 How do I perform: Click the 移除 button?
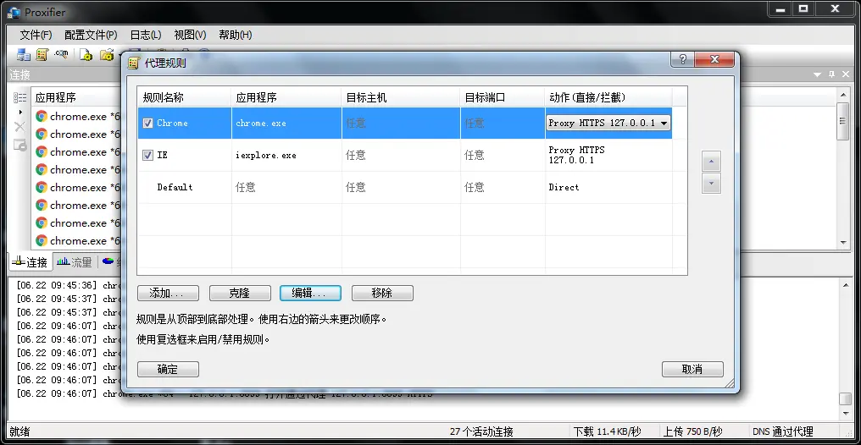coord(382,294)
